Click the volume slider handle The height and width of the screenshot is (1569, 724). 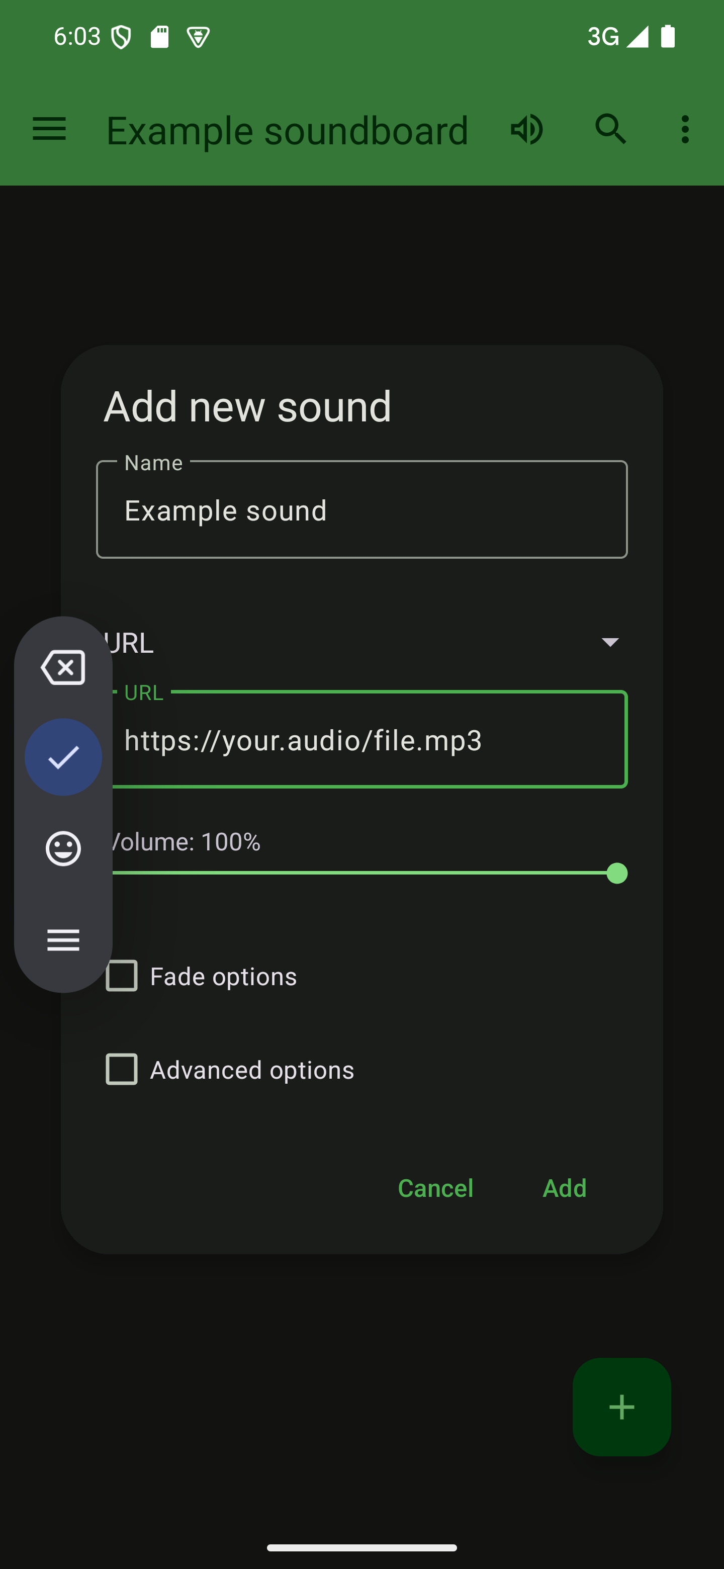(x=617, y=874)
